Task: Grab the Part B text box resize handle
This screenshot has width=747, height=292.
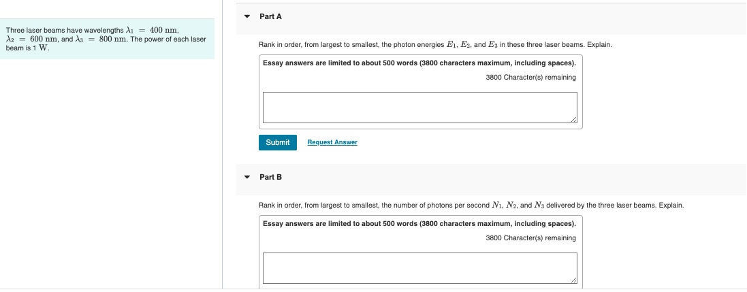Action: 573,280
